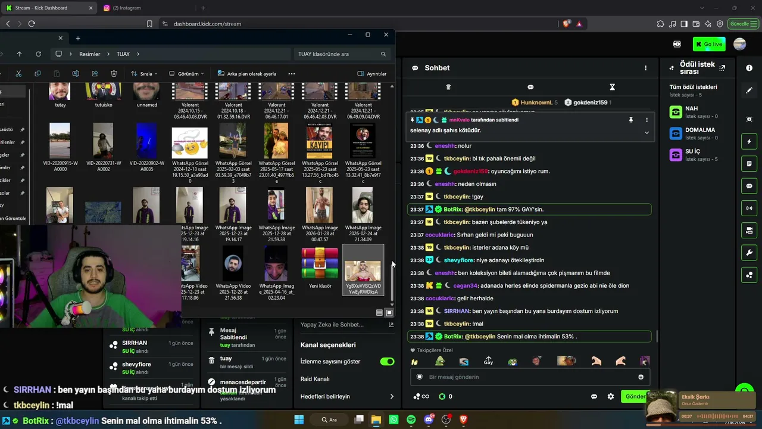This screenshot has height=429, width=762.
Task: Click the Bir mesaj gönderin input field
Action: point(530,377)
